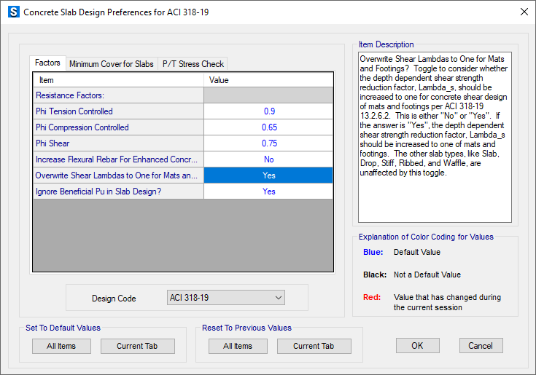This screenshot has height=375, width=536.
Task: Set all items to default values
Action: (61, 347)
